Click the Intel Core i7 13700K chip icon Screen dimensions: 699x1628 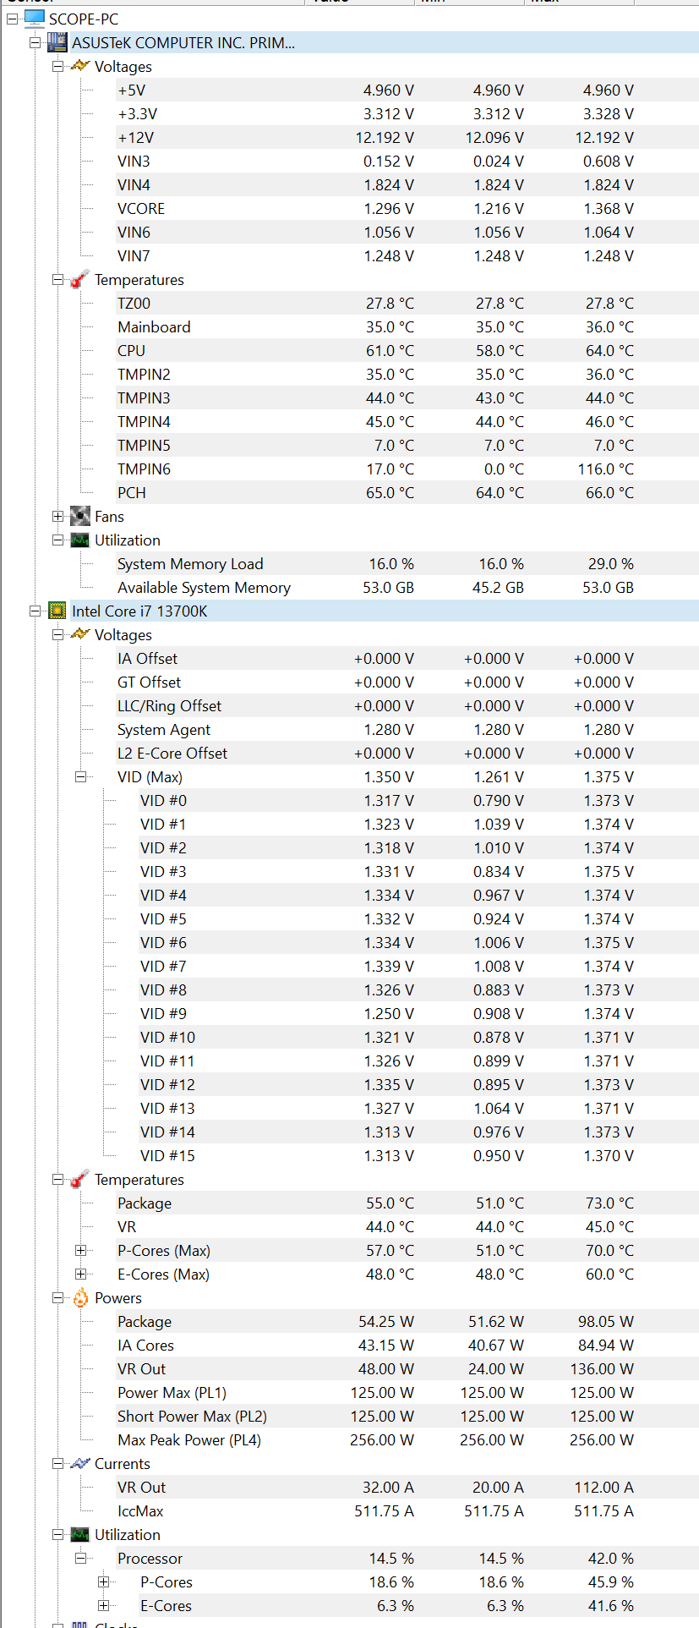pos(57,611)
